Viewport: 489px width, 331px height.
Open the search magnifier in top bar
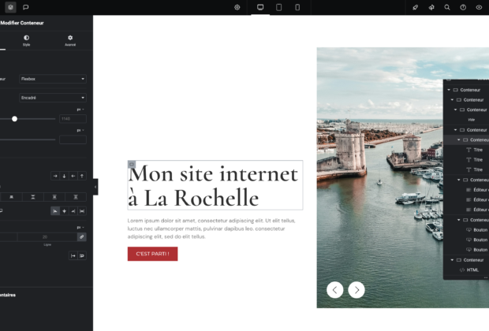(447, 7)
